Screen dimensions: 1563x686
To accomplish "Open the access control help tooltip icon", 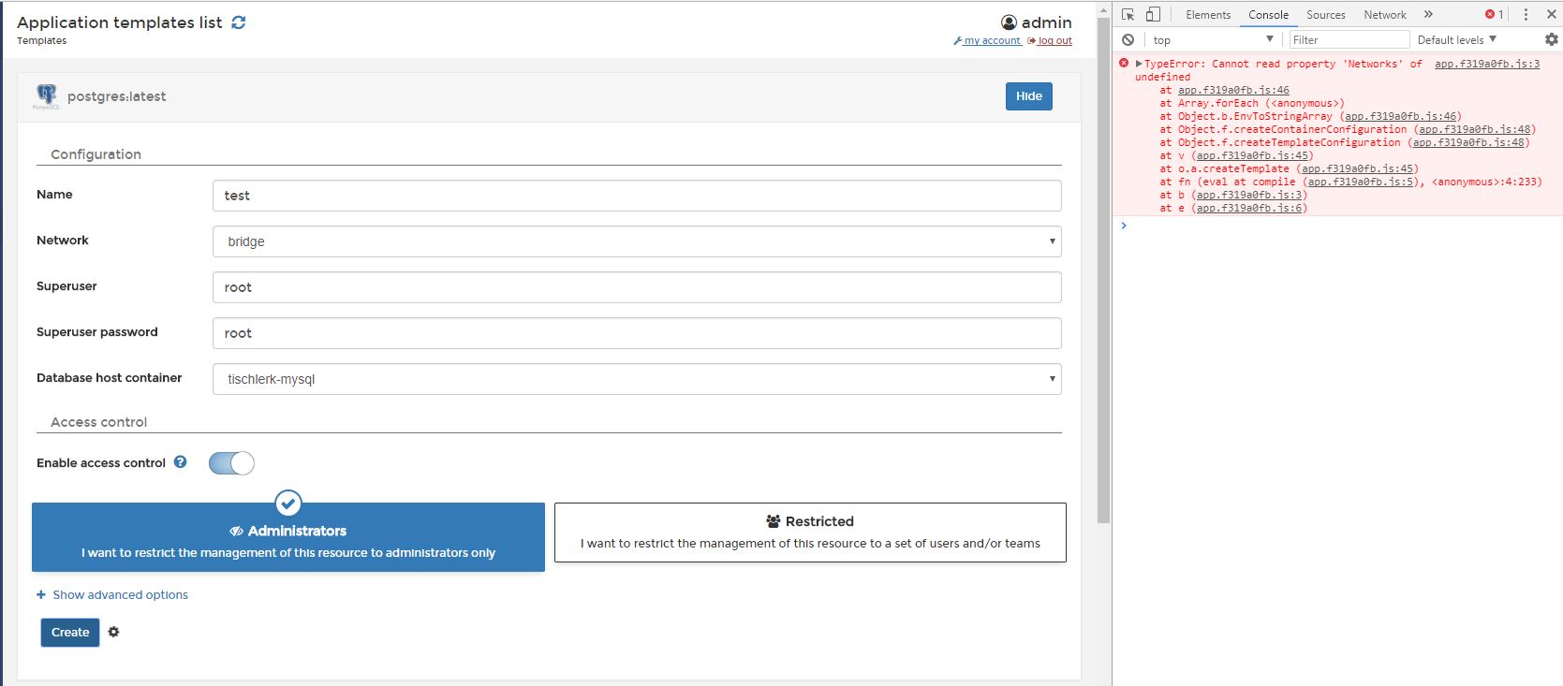I will [180, 462].
